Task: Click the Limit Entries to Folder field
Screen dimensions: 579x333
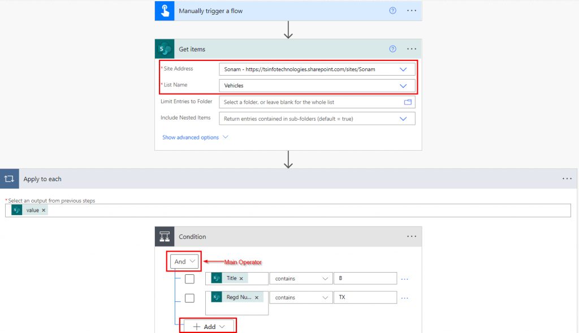Action: tap(317, 102)
